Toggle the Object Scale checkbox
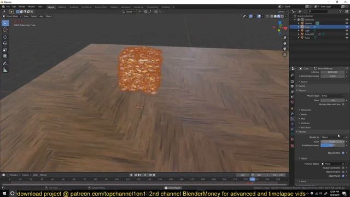350x197 pixels. (343, 176)
